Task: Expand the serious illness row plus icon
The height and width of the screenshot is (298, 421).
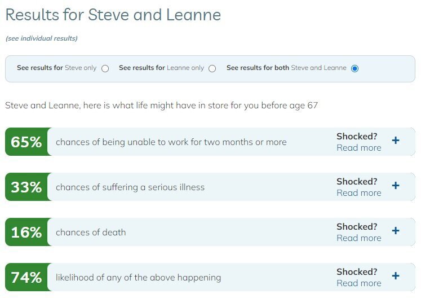Action: 396,186
